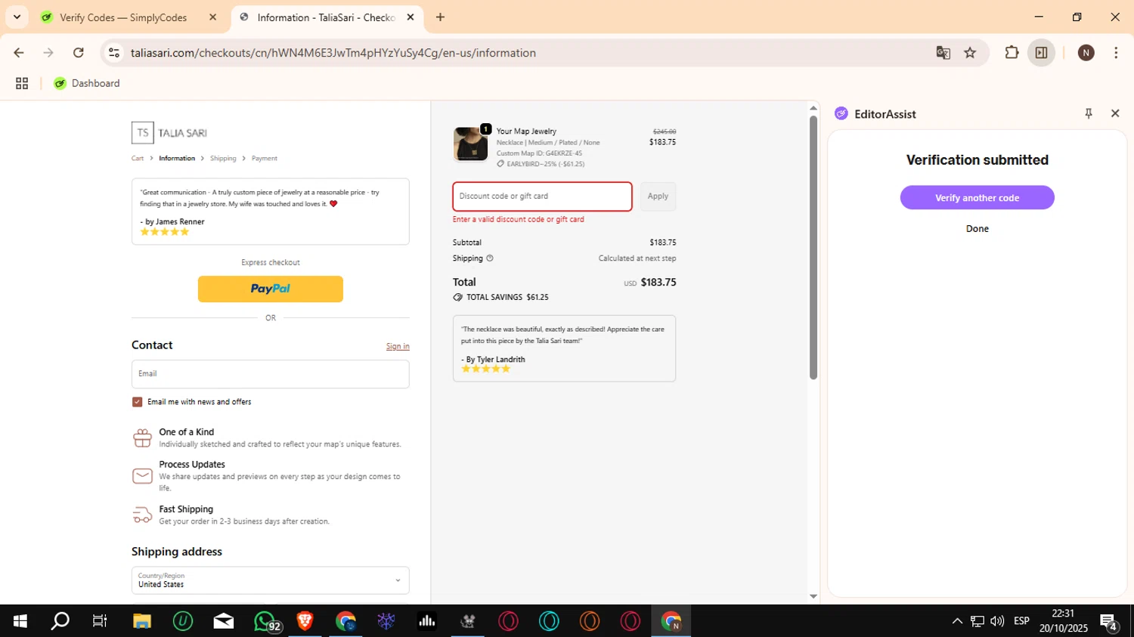View site information icon in address bar
This screenshot has width=1134, height=637.
click(x=114, y=53)
